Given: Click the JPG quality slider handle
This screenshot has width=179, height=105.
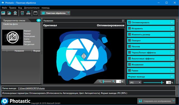Looking at the screenshot, I should pyautogui.click(x=162, y=82).
